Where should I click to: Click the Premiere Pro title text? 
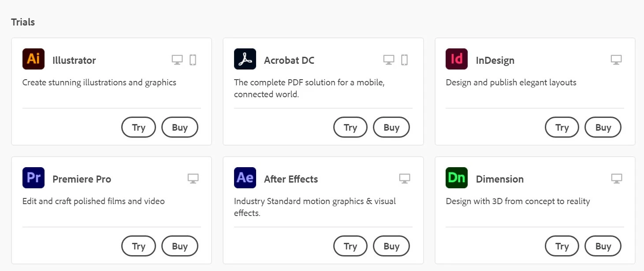point(82,179)
